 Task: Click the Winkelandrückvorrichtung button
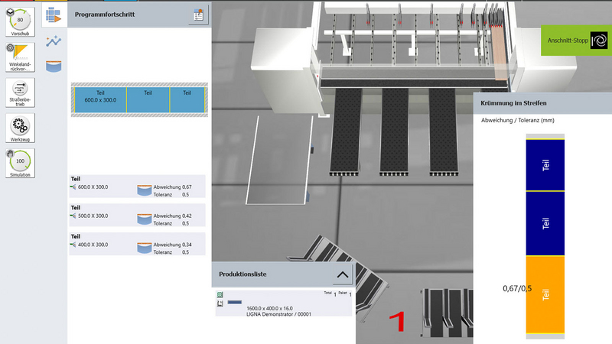(x=20, y=55)
